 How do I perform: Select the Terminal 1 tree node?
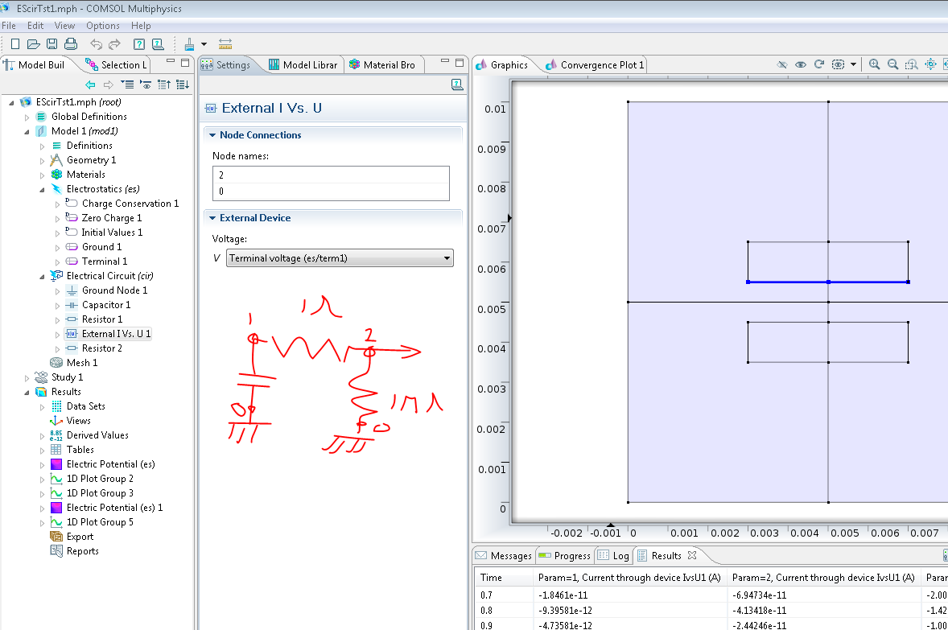pyautogui.click(x=104, y=261)
